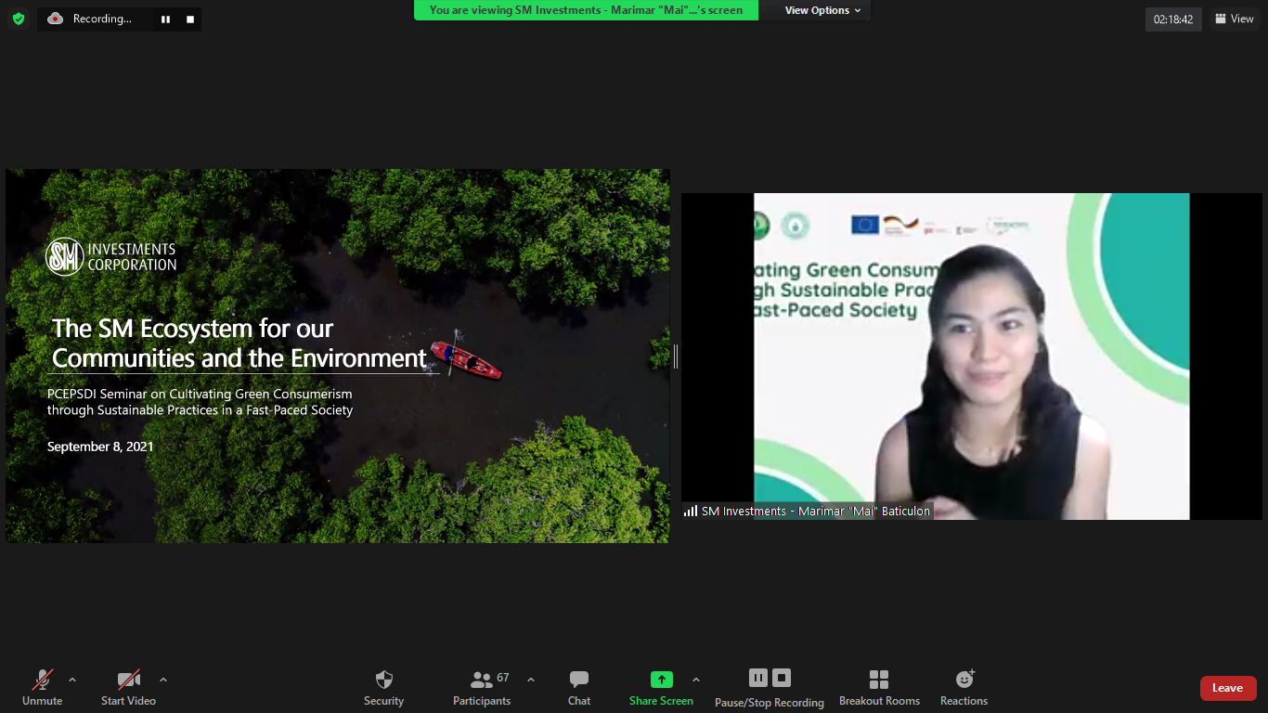Open the Chat panel
The height and width of the screenshot is (713, 1268).
579,687
